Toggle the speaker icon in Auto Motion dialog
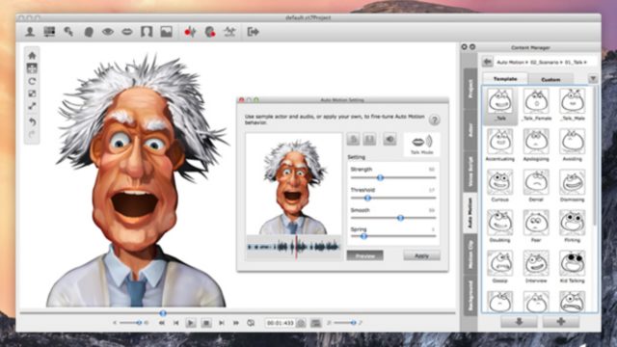The image size is (617, 347). click(389, 139)
